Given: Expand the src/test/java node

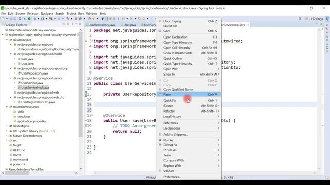Looking at the screenshot, I should coord(7,126).
